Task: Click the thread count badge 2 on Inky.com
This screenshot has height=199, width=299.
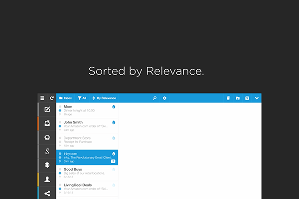Action: coord(113,161)
